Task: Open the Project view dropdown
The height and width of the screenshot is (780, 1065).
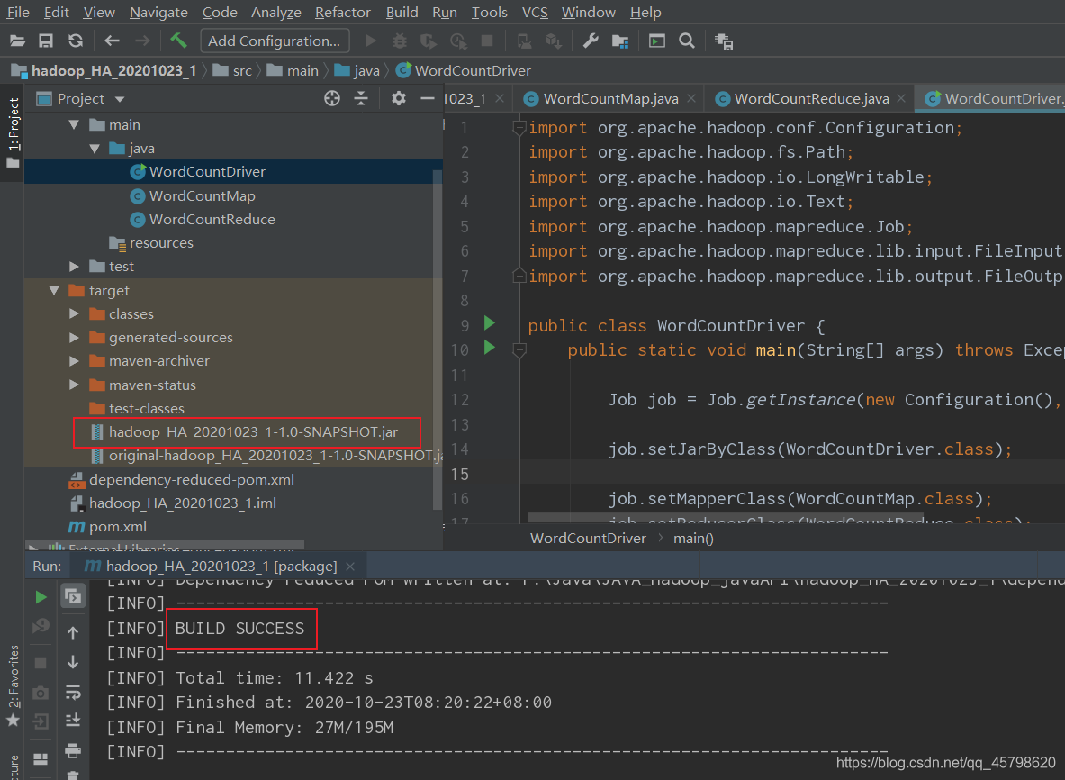Action: (120, 99)
